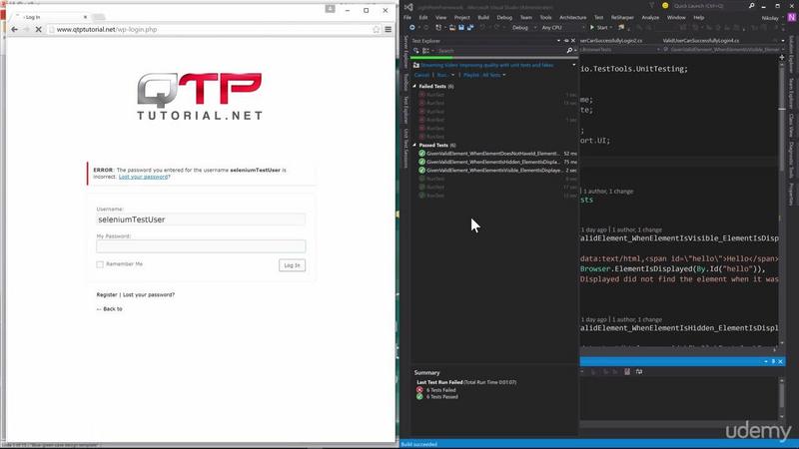Screen dimensions: 799x449
Task: Click the Quick Launch magnifier icon
Action: pos(752,6)
